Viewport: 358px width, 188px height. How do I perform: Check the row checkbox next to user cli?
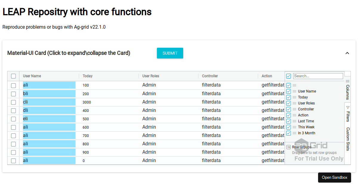click(13, 102)
